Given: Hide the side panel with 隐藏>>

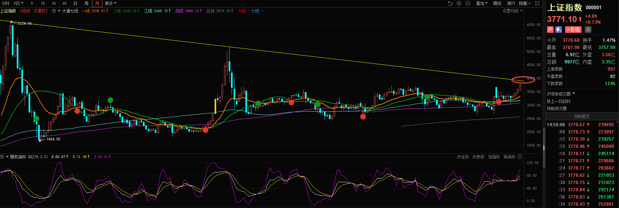Looking at the screenshot, I should 525,3.
